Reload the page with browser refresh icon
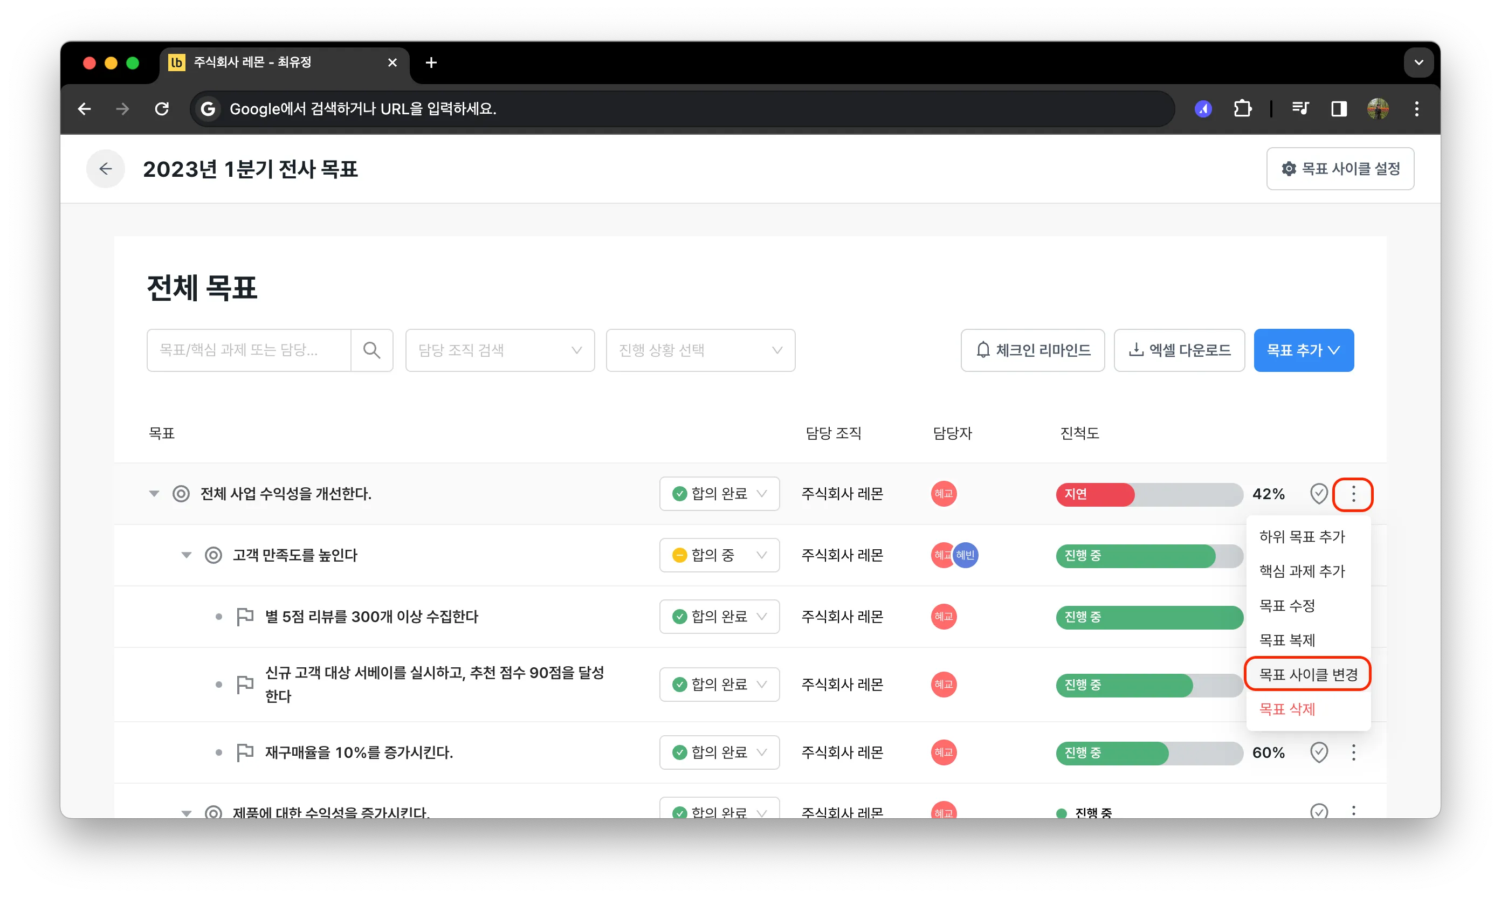 coord(162,109)
